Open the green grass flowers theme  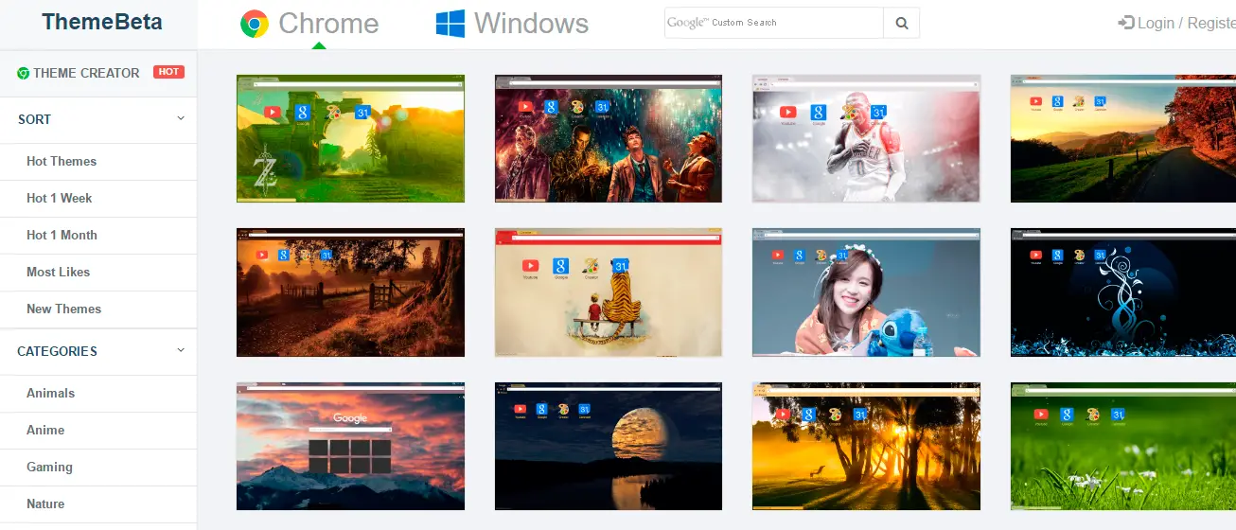1123,446
